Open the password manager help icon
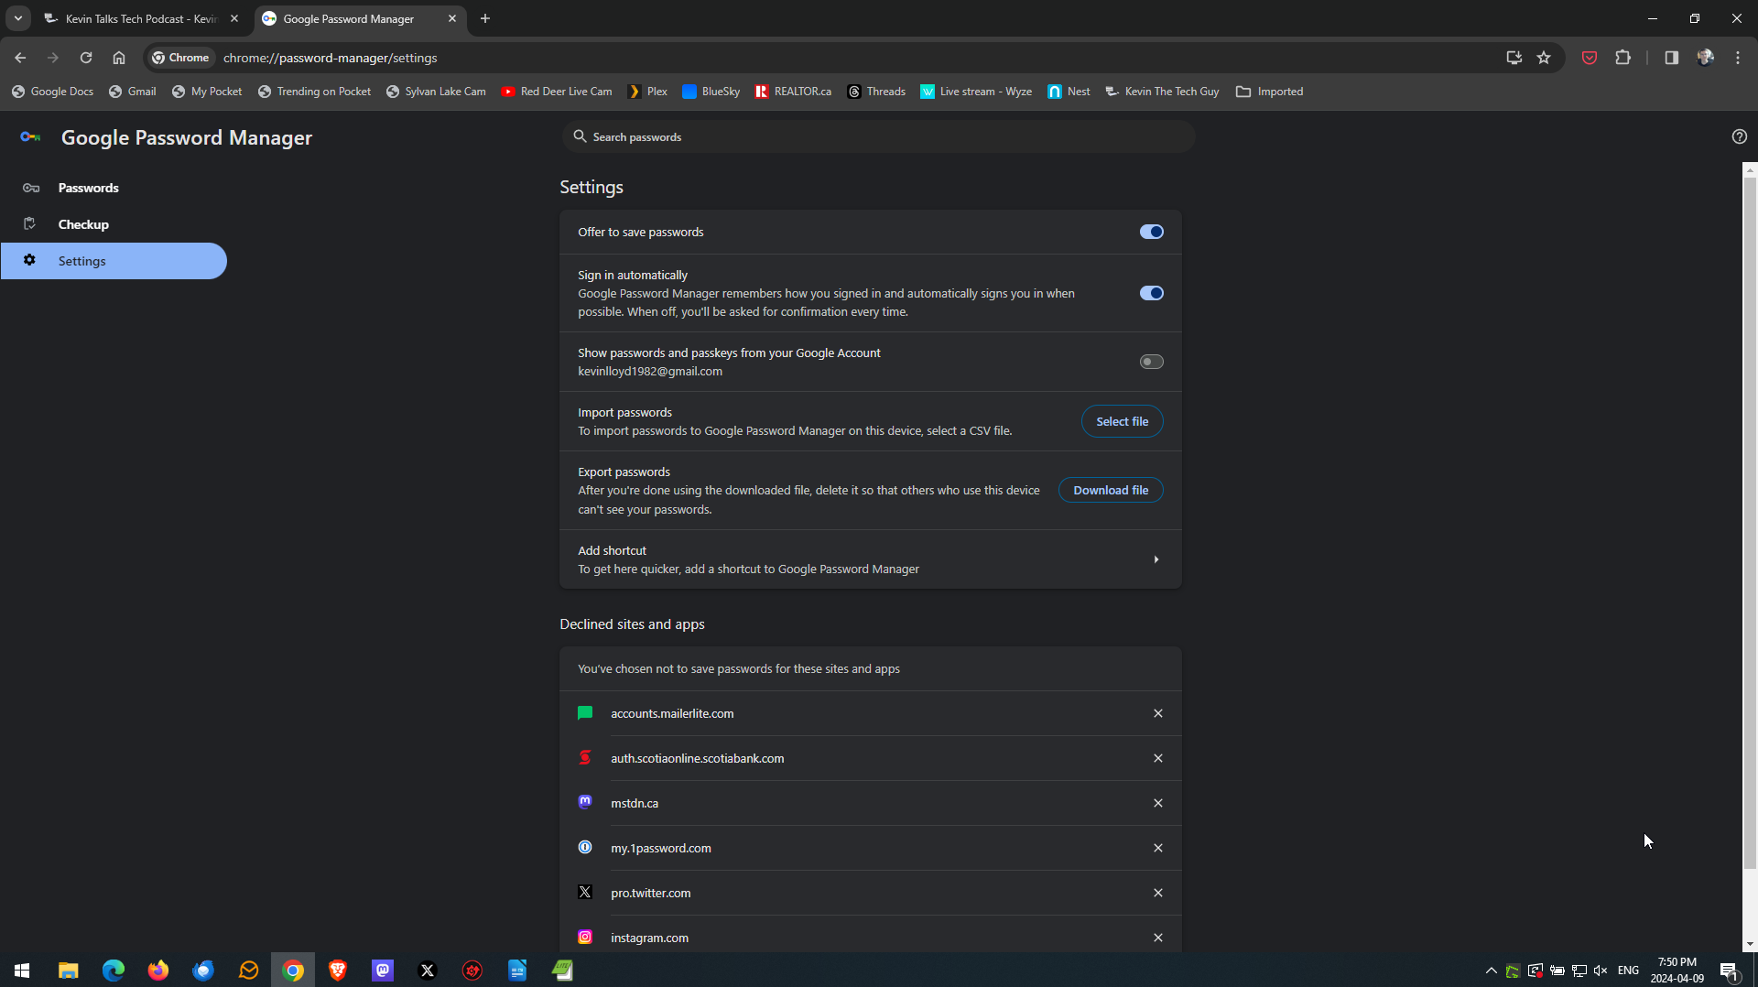This screenshot has width=1758, height=987. tap(1739, 136)
